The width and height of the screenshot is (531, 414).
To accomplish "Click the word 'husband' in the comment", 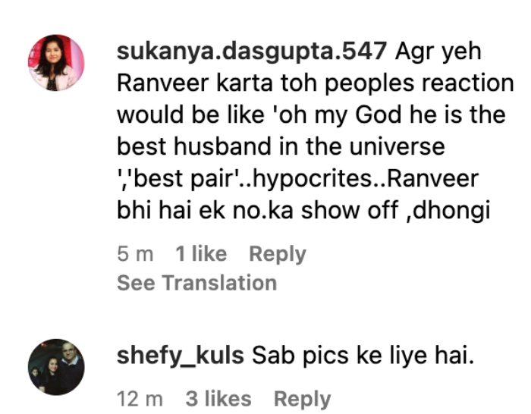I will click(222, 146).
